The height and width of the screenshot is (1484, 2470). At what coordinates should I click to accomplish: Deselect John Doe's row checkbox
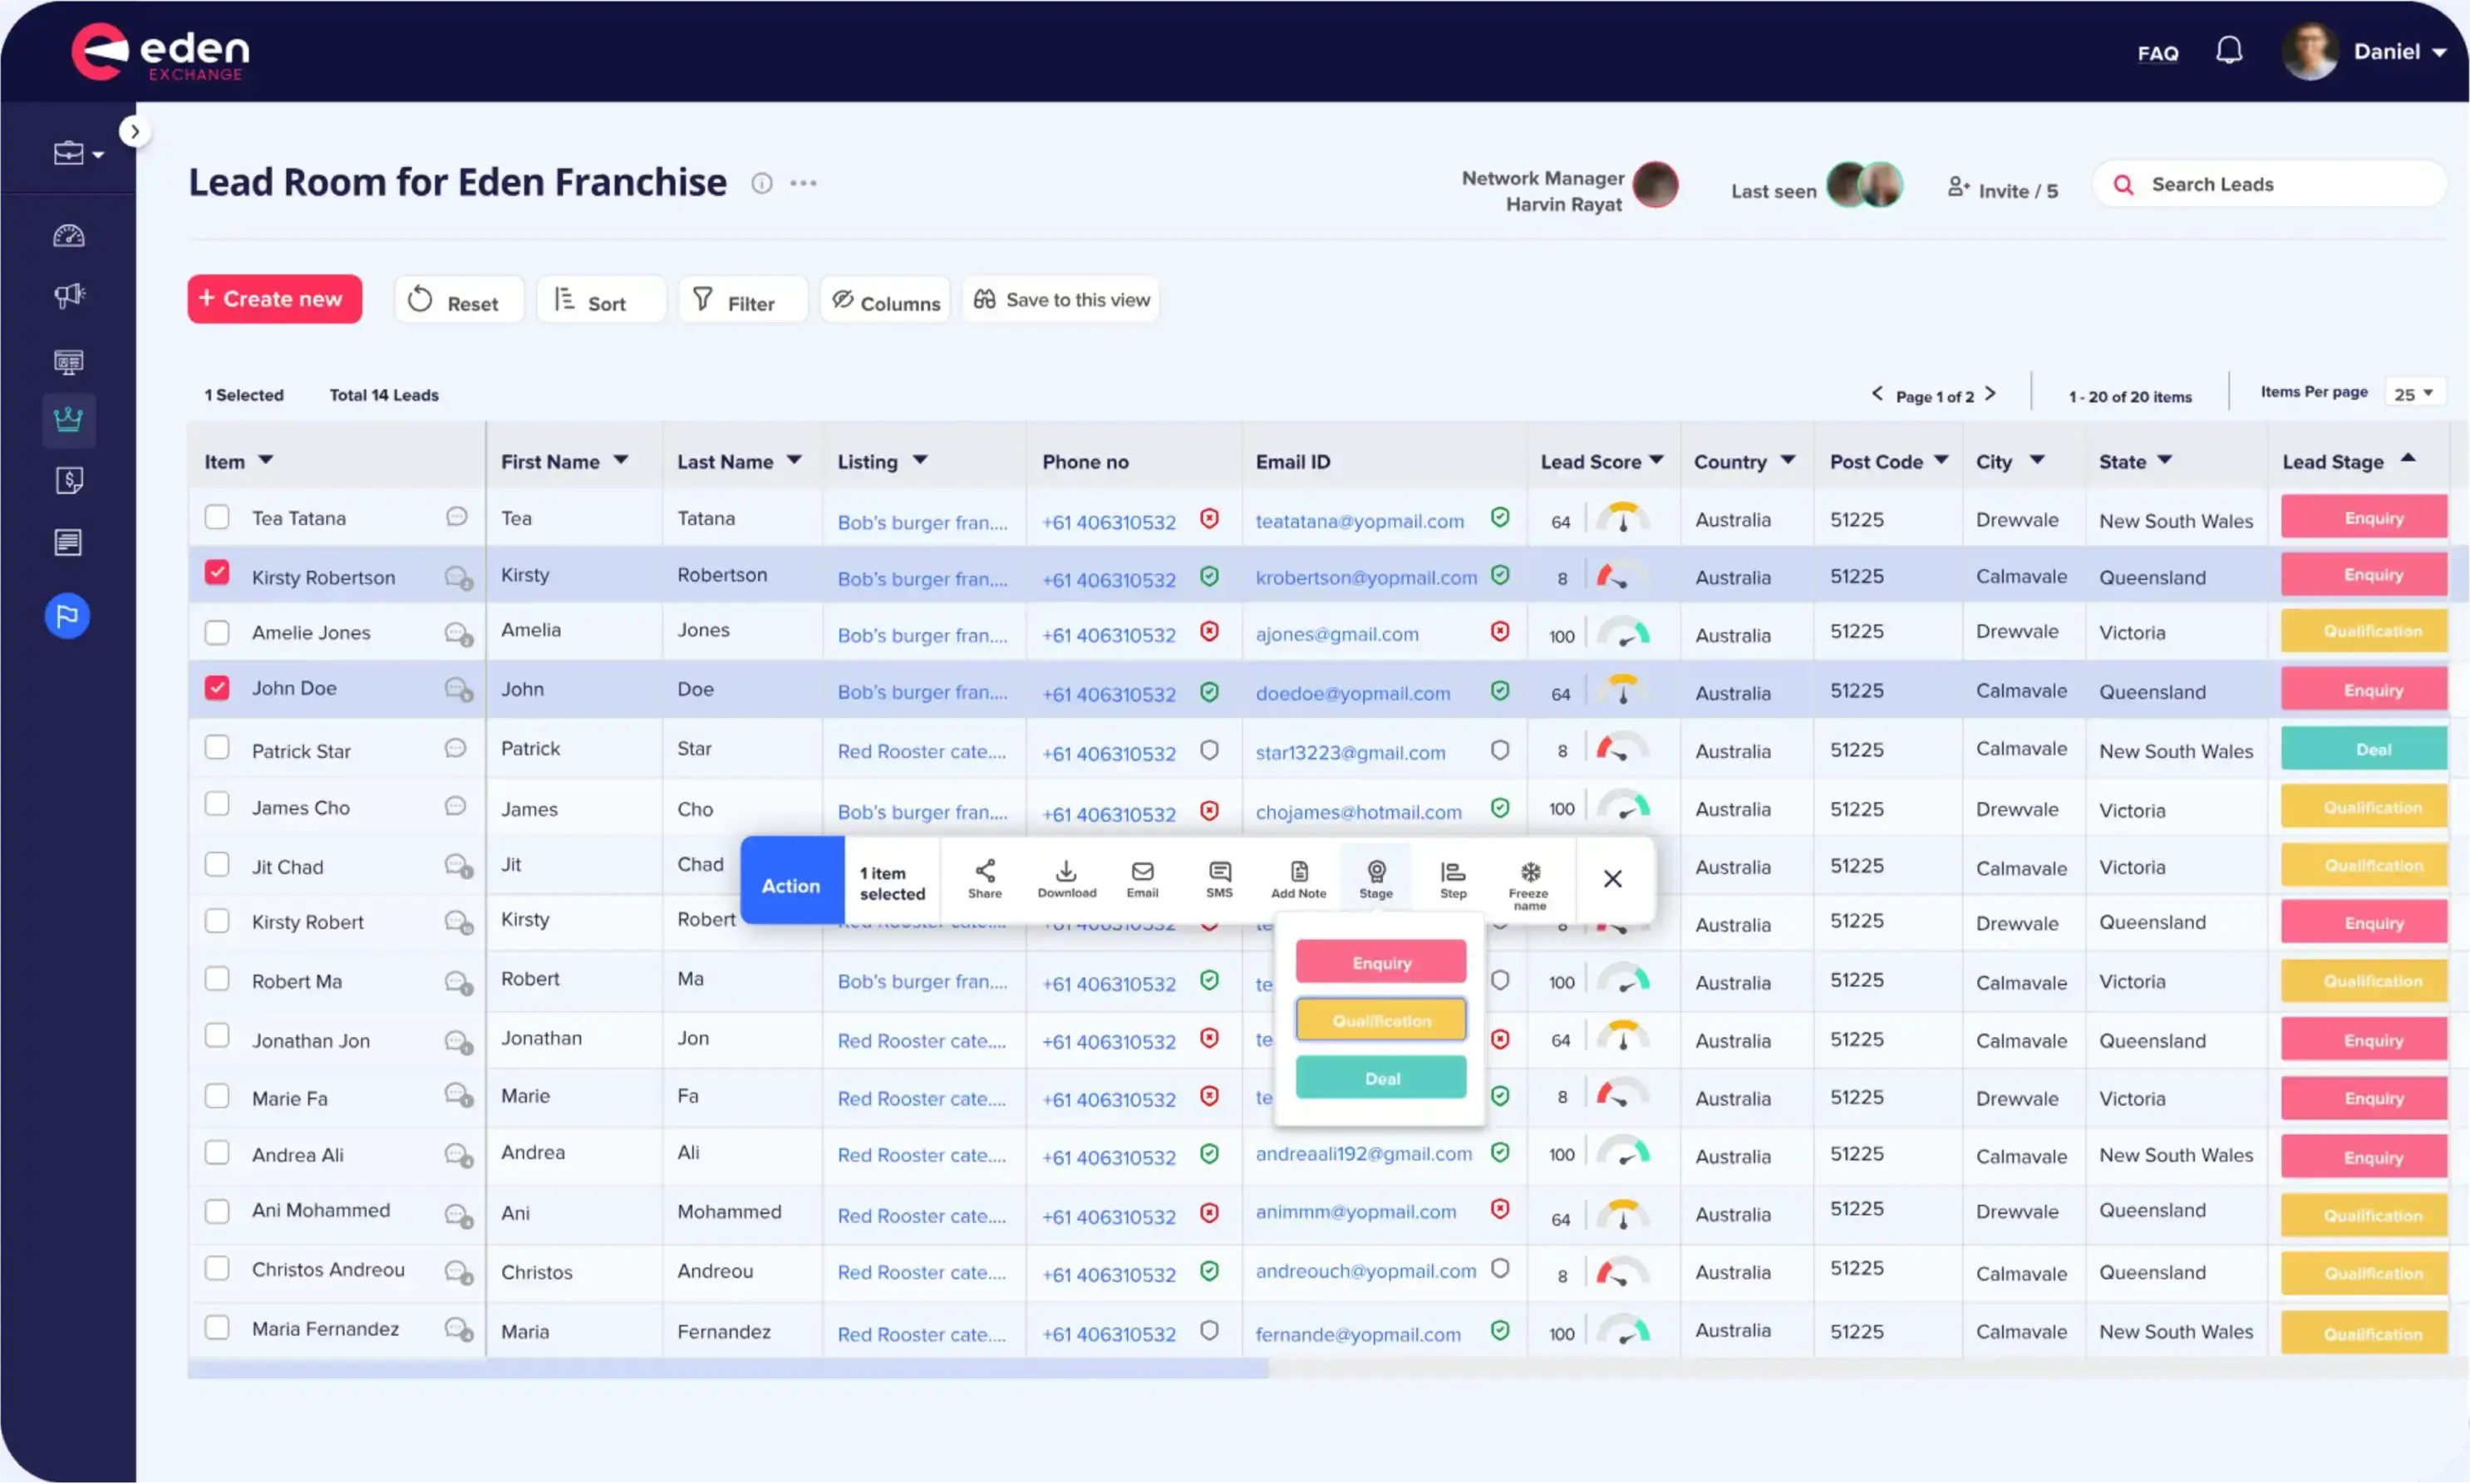click(x=217, y=687)
